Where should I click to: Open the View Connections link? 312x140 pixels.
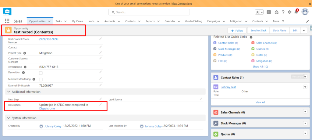point(182,4)
